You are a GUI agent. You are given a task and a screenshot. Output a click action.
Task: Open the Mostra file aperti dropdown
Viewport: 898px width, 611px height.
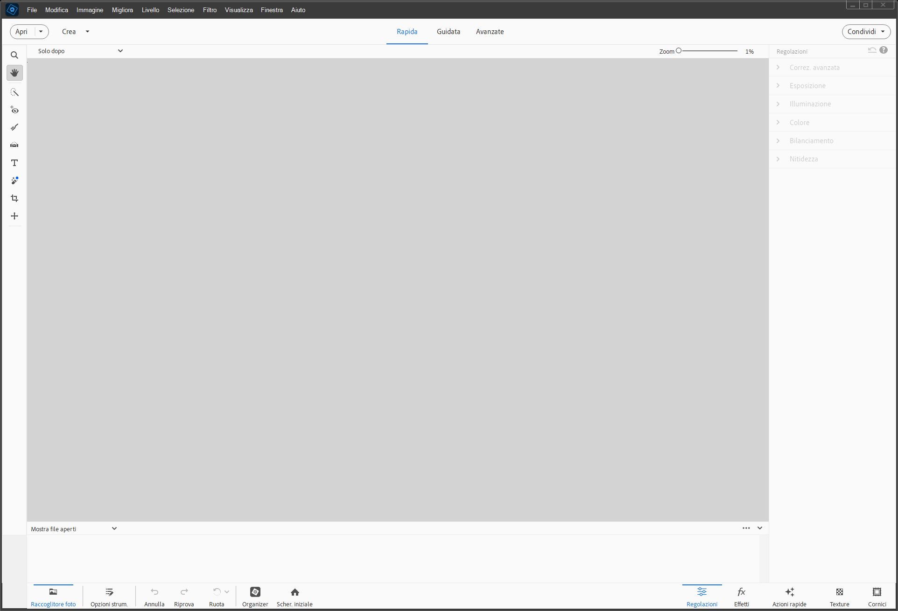74,528
